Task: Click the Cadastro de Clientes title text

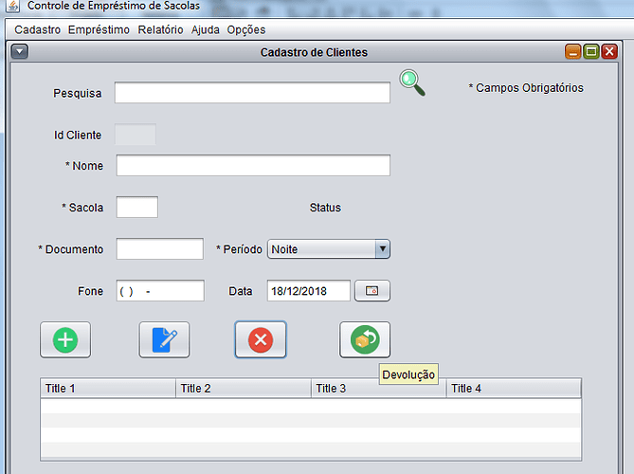Action: (314, 52)
